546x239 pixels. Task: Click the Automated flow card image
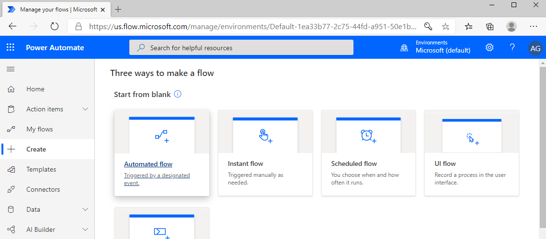click(162, 132)
